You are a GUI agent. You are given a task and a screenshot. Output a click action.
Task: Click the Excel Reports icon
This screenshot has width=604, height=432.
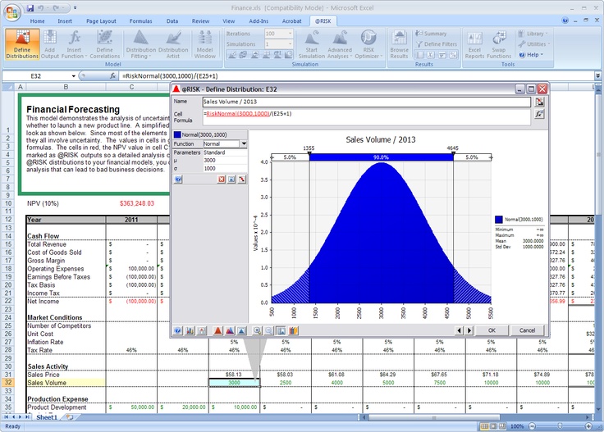click(474, 44)
